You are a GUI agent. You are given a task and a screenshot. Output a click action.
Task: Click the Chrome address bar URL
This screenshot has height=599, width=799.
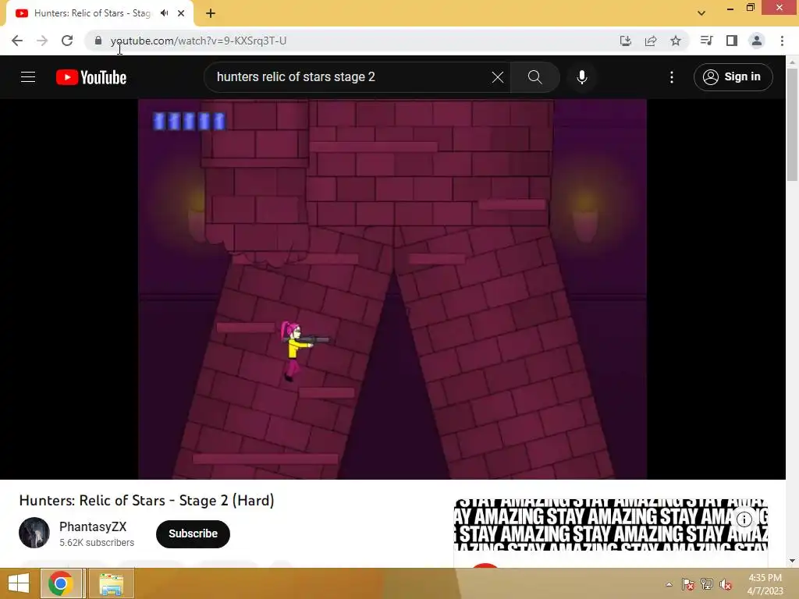click(x=199, y=41)
